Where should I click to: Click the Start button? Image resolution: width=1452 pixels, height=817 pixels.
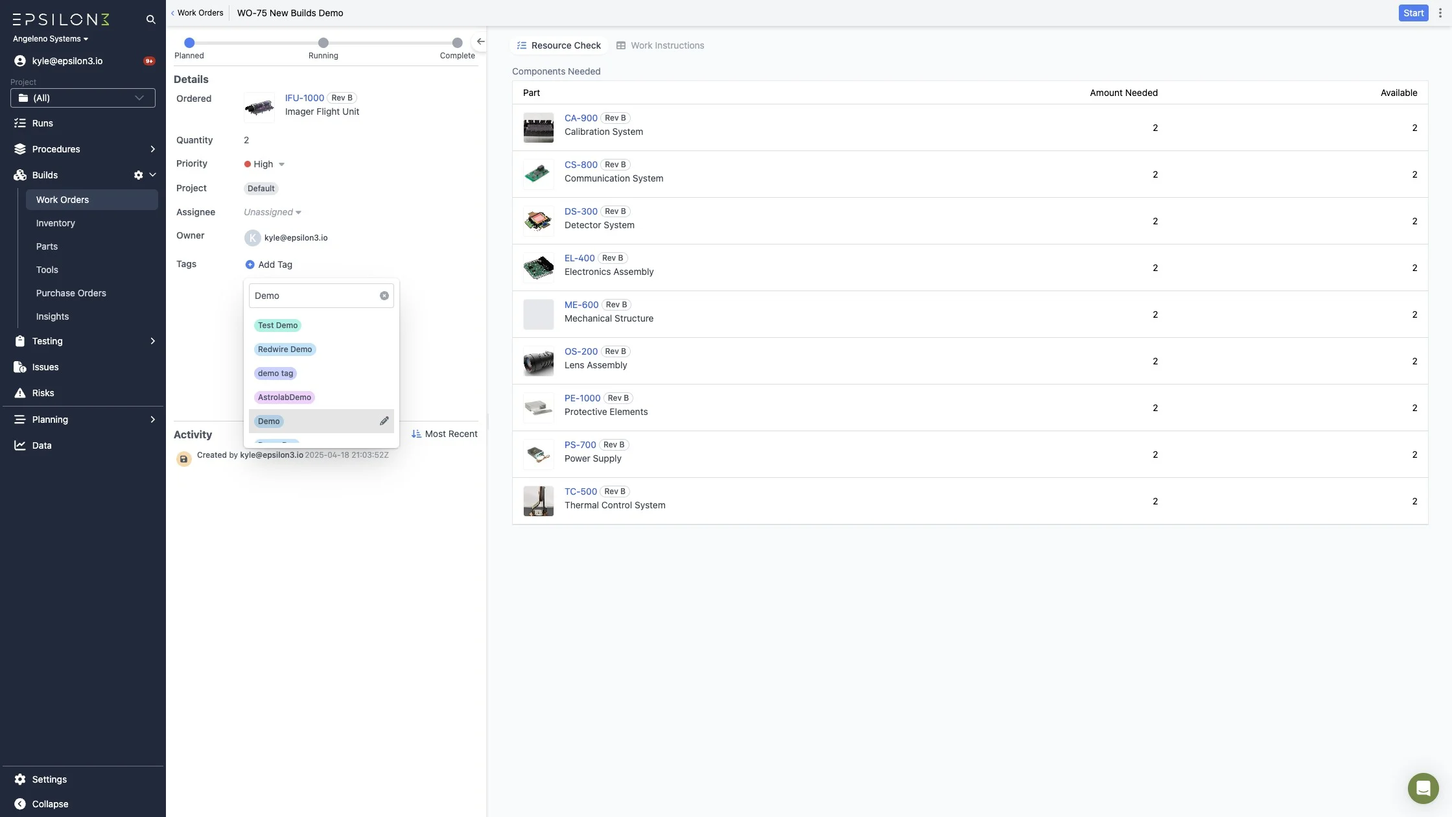point(1413,13)
